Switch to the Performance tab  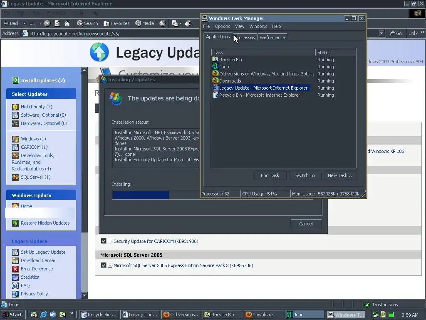[x=272, y=37]
